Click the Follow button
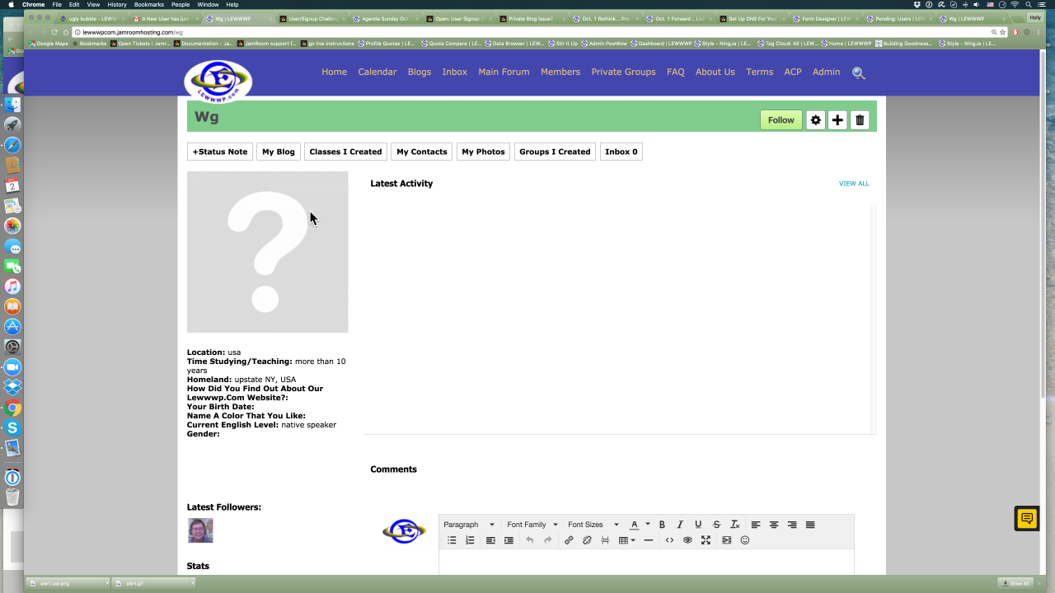1055x593 pixels. tap(781, 120)
